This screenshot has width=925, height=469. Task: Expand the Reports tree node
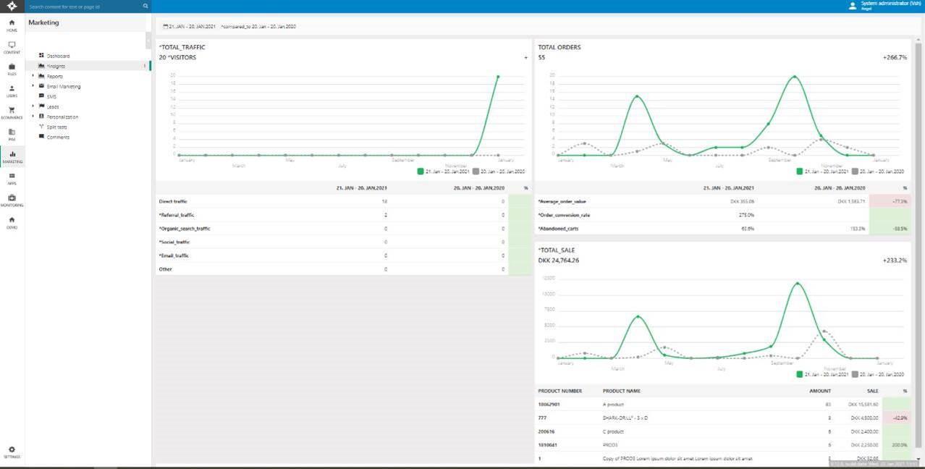pos(33,76)
